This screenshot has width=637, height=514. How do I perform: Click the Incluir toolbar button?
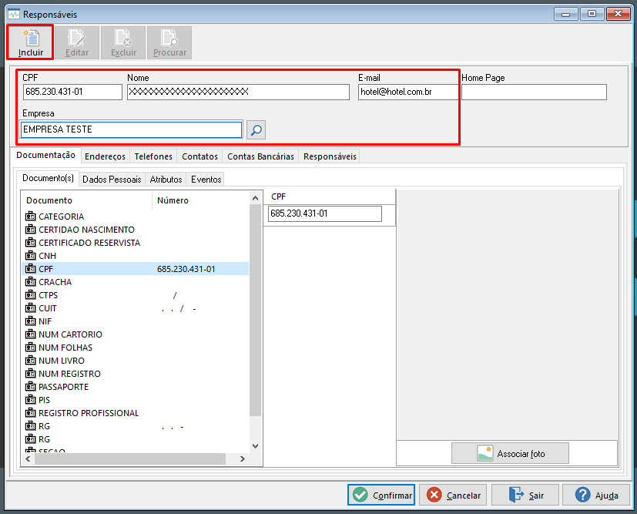[30, 42]
